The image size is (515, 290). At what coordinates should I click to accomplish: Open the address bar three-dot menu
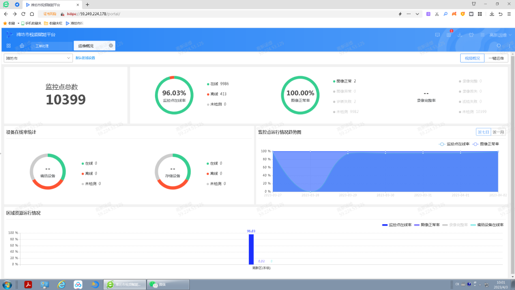(409, 14)
